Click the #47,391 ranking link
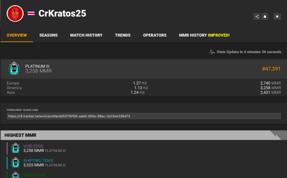The image size is (287, 178). (x=271, y=69)
